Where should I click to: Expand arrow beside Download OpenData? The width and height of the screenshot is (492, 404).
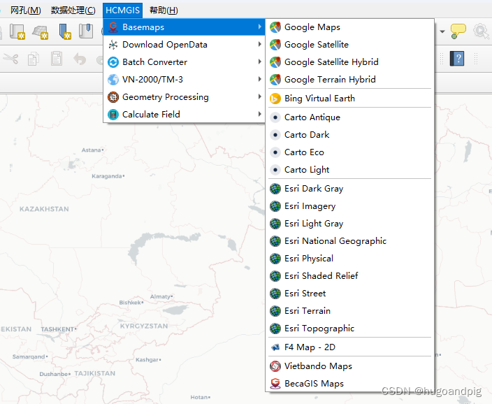click(259, 44)
